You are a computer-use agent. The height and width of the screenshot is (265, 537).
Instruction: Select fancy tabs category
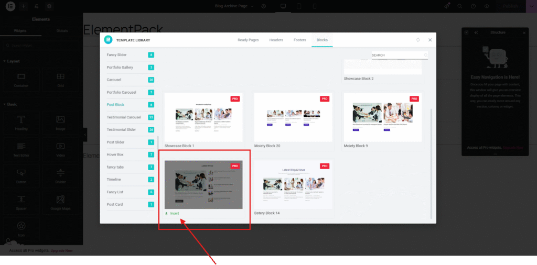point(130,167)
